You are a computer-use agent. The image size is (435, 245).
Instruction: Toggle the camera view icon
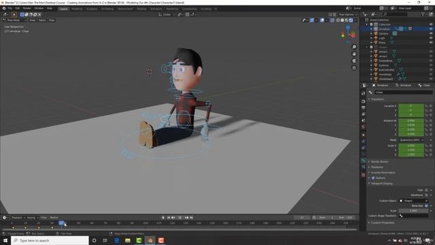tap(354, 61)
